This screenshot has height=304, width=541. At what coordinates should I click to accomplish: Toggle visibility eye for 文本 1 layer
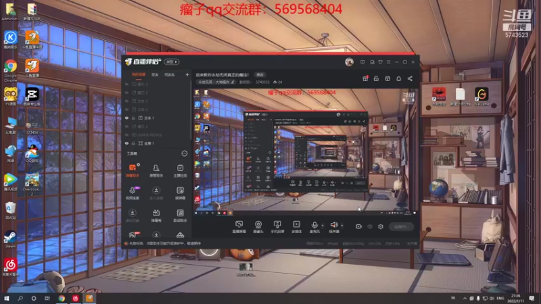click(x=126, y=118)
